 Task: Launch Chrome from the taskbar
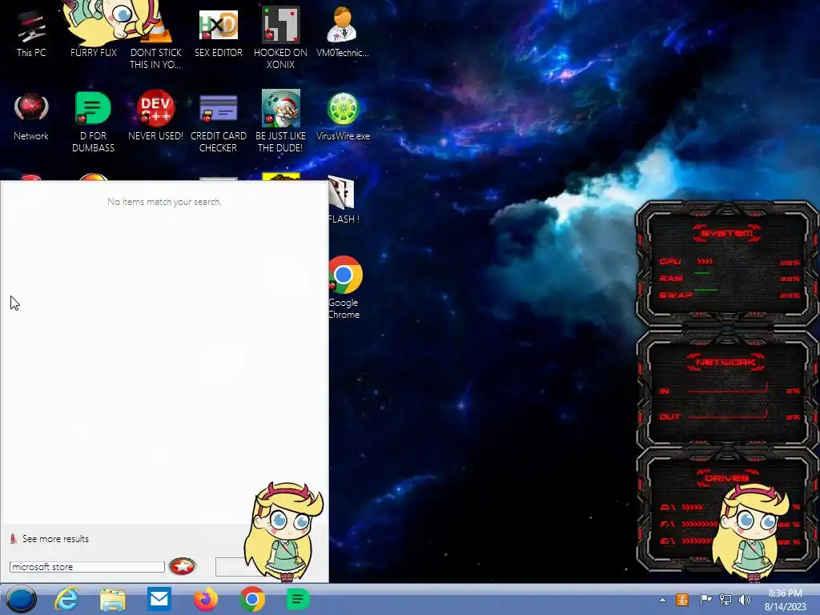click(252, 599)
